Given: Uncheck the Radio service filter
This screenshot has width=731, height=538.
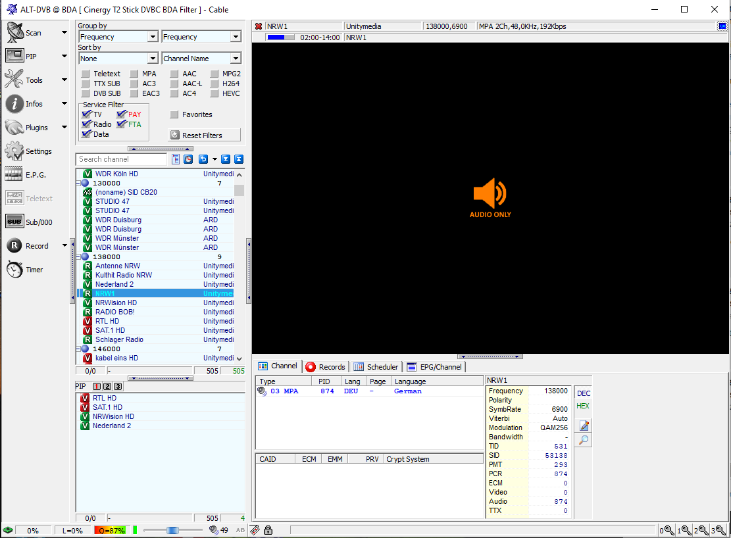Looking at the screenshot, I should click(x=87, y=124).
